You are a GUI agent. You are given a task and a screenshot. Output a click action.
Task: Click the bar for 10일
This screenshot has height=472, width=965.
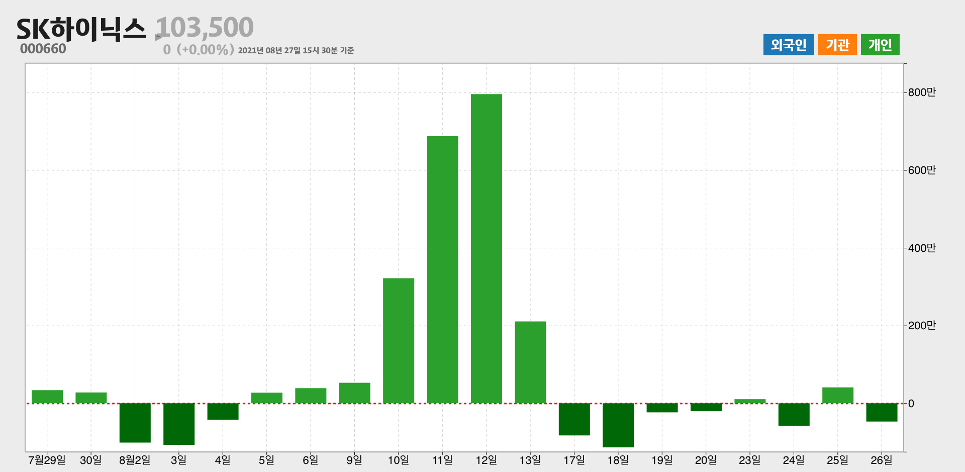[x=399, y=341]
